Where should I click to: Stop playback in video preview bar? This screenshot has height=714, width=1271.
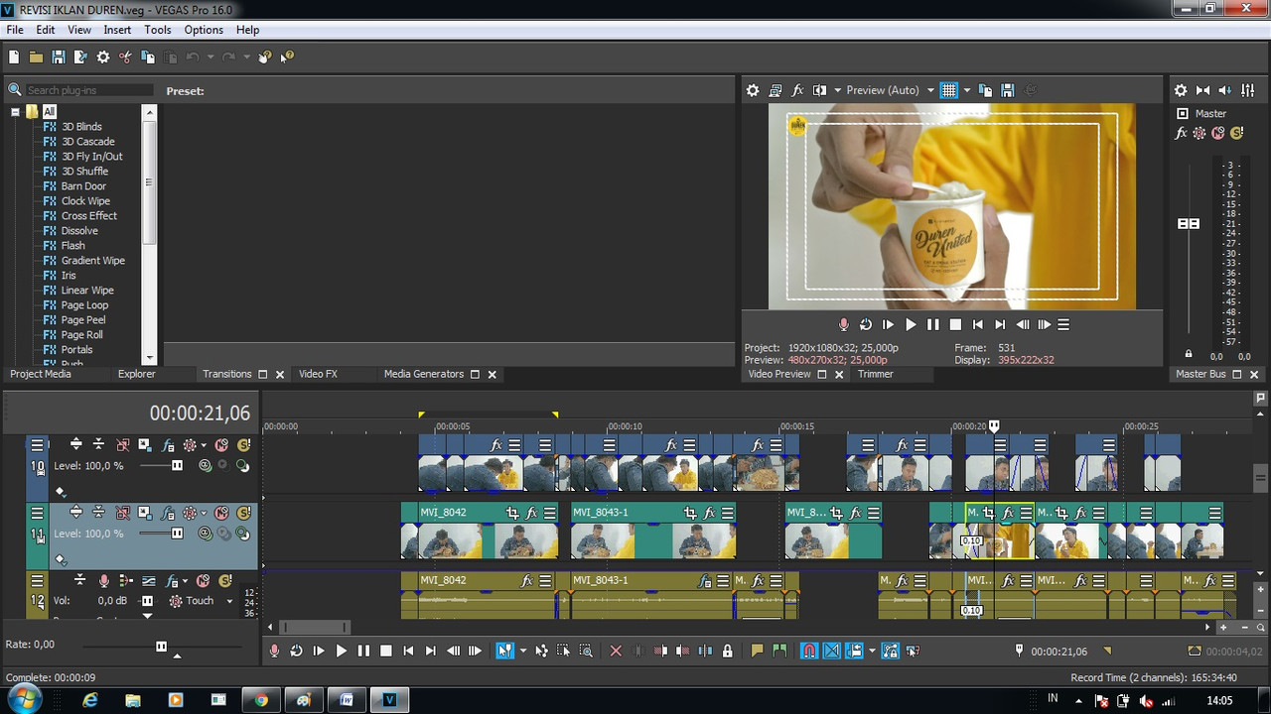click(955, 324)
